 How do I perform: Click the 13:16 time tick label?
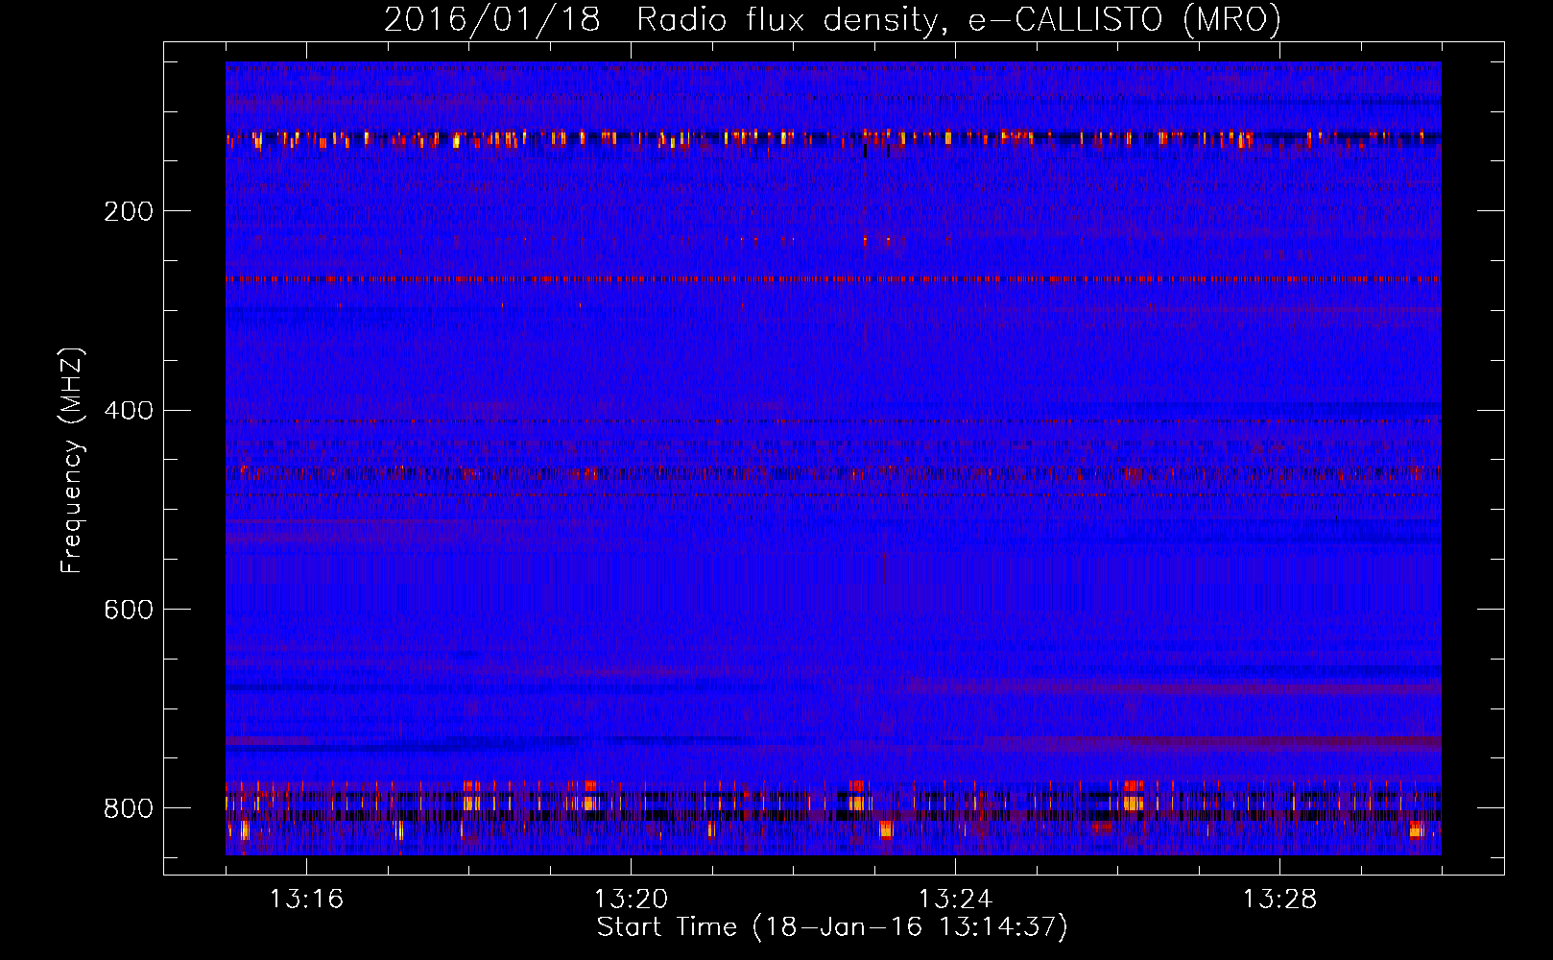click(x=306, y=900)
